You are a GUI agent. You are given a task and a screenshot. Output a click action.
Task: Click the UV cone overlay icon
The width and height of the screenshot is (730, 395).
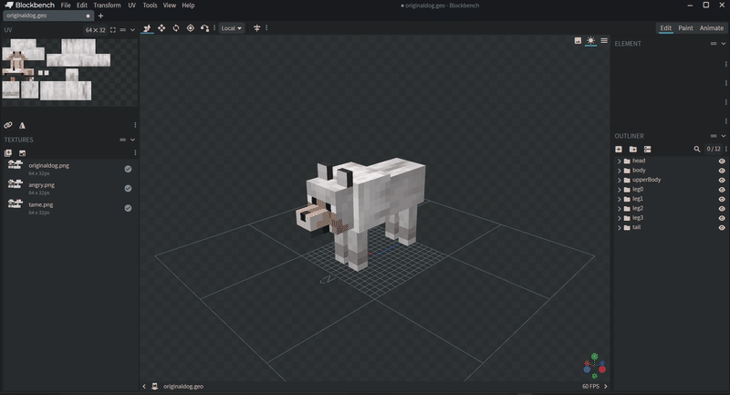[22, 125]
